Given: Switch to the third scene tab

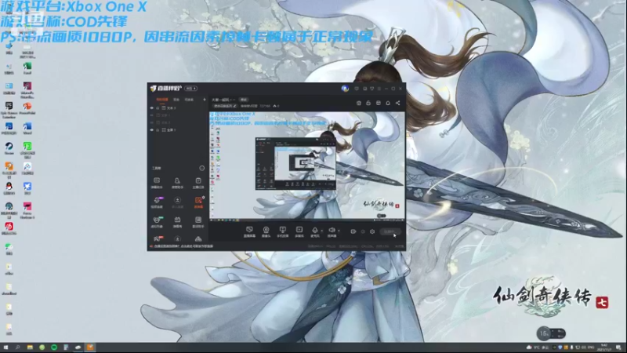Looking at the screenshot, I should [x=189, y=100].
